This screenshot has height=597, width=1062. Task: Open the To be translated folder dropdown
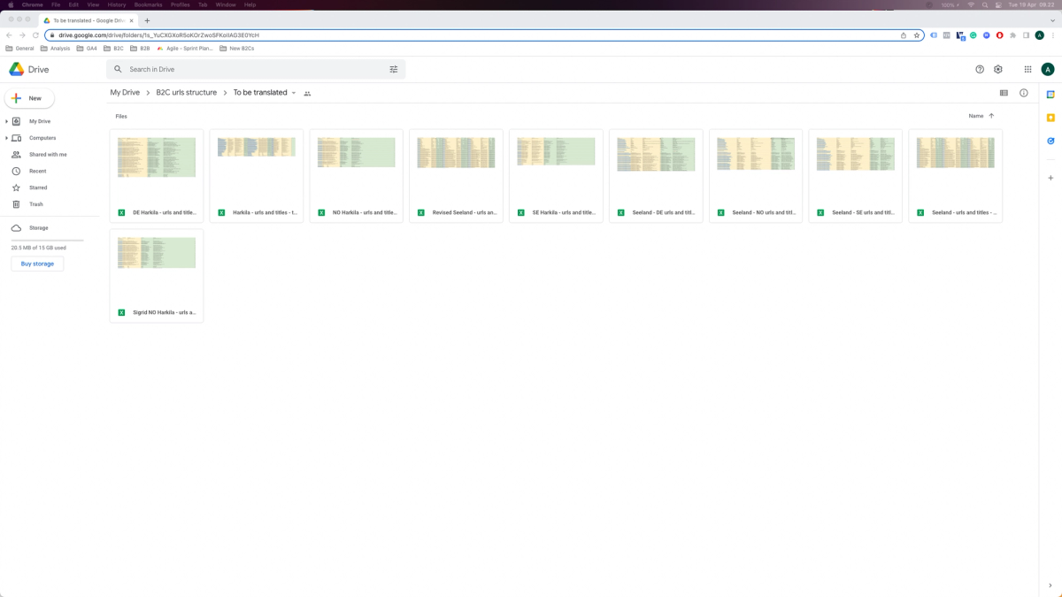[294, 93]
